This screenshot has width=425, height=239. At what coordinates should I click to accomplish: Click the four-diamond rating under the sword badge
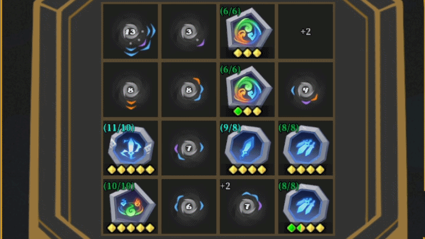[247, 170]
